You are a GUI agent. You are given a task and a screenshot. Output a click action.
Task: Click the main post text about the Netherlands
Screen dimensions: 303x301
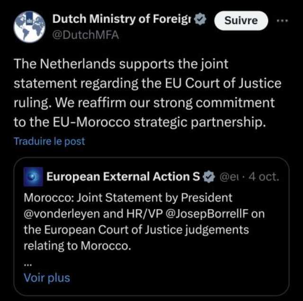pyautogui.click(x=147, y=93)
